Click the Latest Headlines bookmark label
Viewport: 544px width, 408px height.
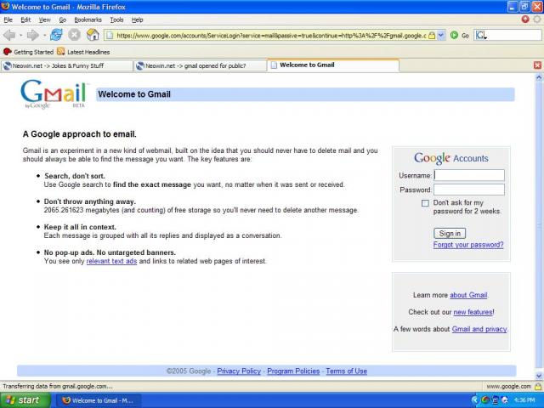(x=88, y=52)
